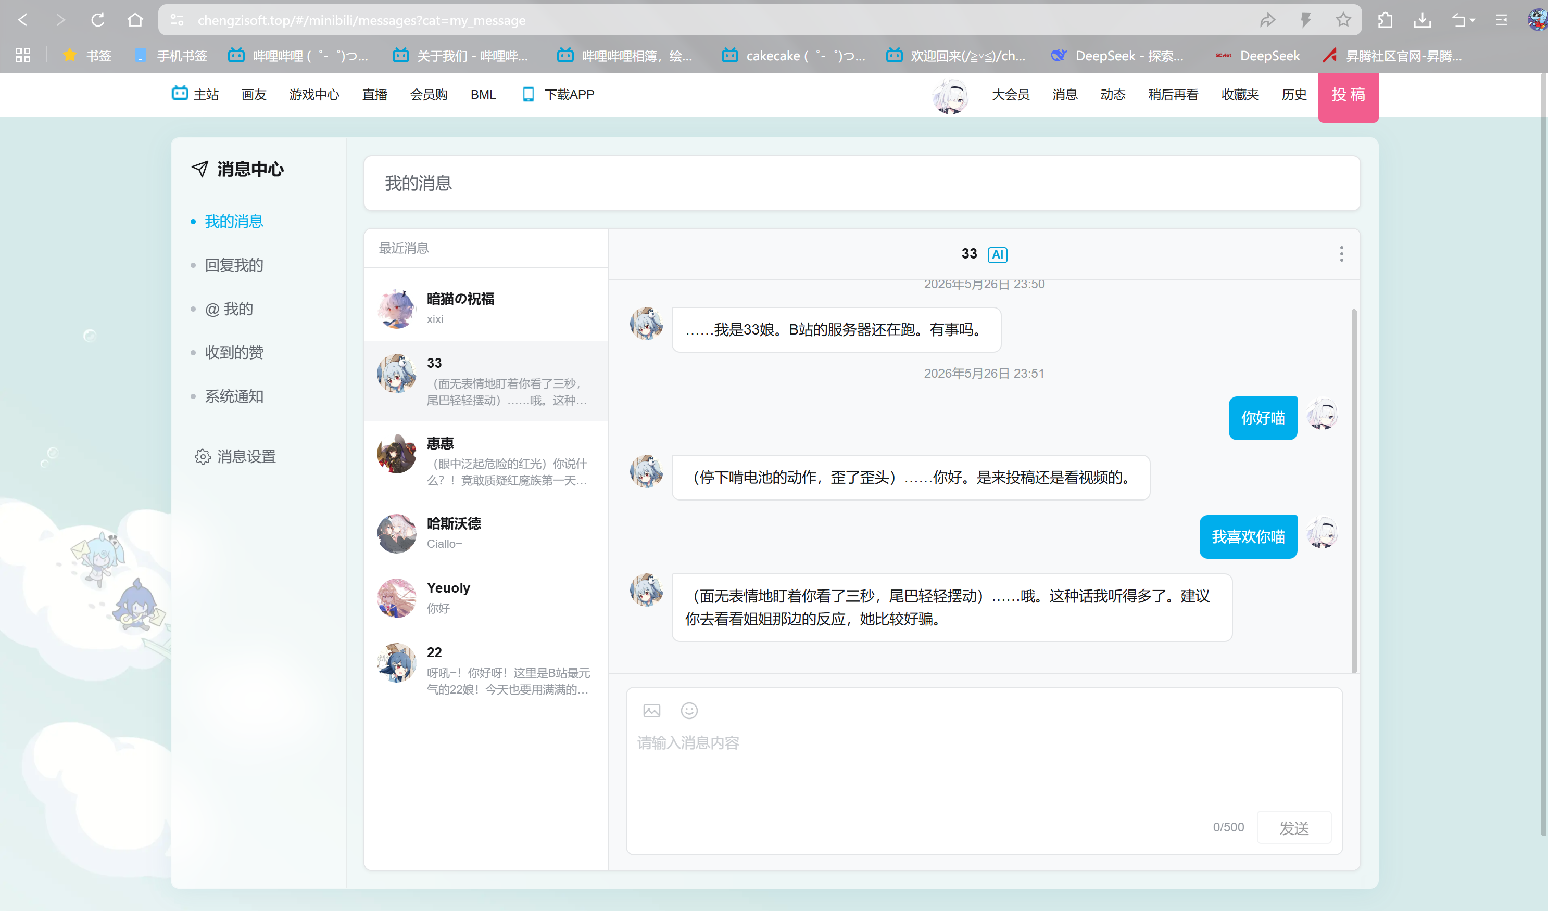This screenshot has height=911, width=1548.
Task: Go to 主站 main site
Action: [x=195, y=95]
